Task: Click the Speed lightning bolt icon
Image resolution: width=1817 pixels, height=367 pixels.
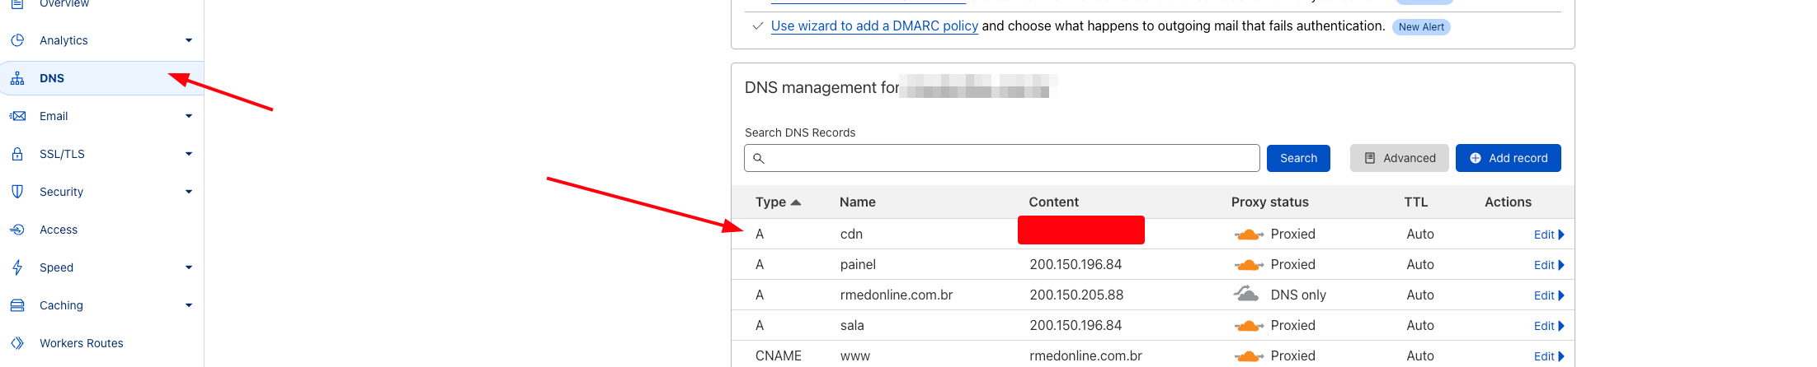Action: click(x=17, y=267)
